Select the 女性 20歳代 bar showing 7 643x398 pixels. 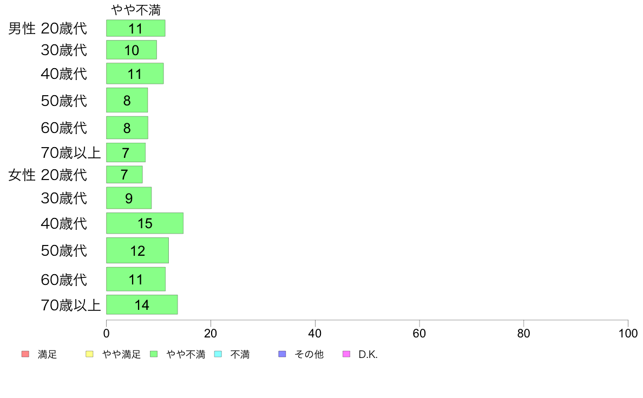click(124, 175)
